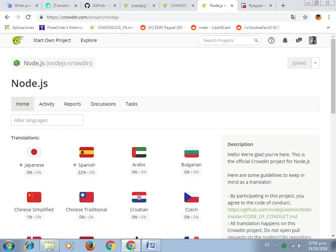Open the code of conduct GitHub link
The height and width of the screenshot is (252, 336).
click(x=269, y=213)
